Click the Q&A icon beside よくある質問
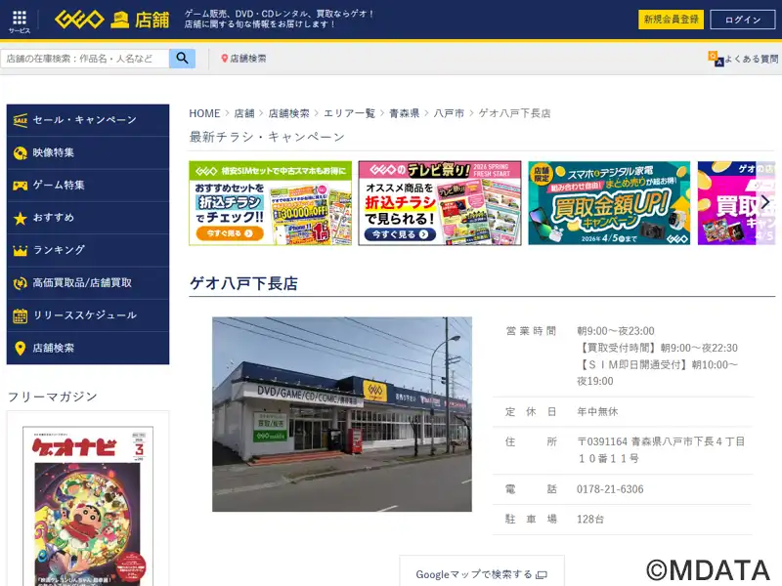782x586 pixels. (x=716, y=59)
